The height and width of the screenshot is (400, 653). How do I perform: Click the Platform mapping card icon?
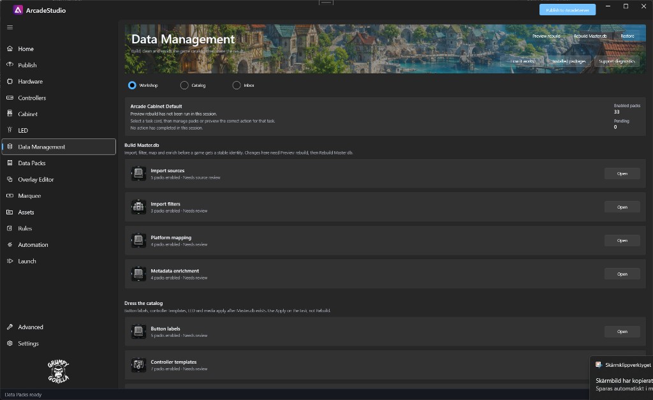click(138, 241)
